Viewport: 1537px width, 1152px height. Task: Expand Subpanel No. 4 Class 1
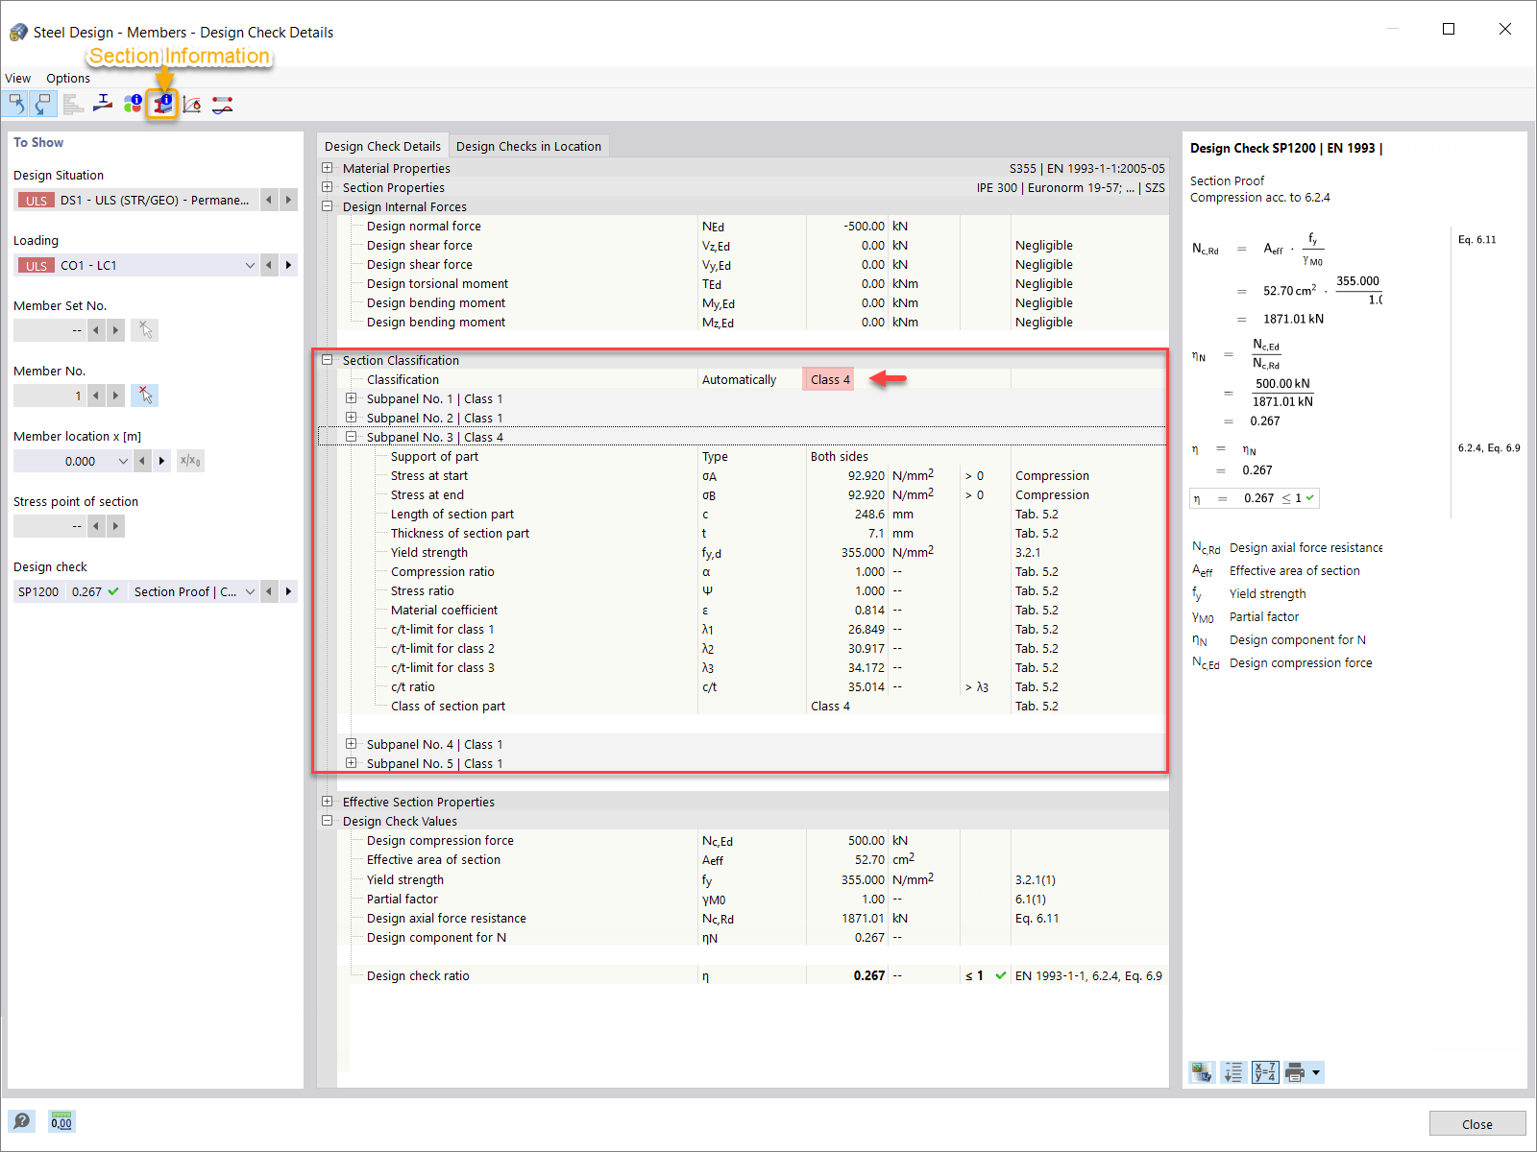(x=352, y=744)
